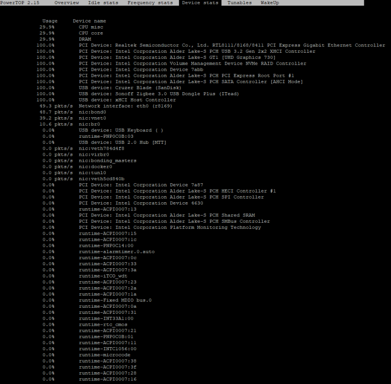Open the Frequency stats tab
This screenshot has height=384, width=391.
click(150, 3)
